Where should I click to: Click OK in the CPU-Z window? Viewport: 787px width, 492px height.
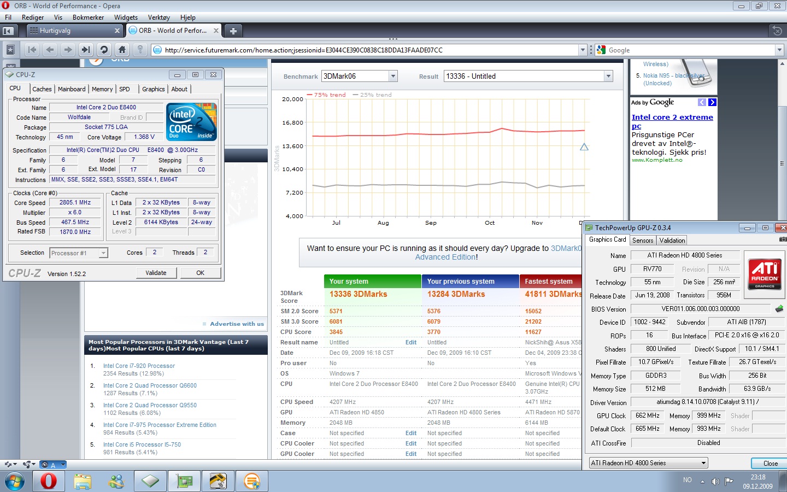[201, 273]
